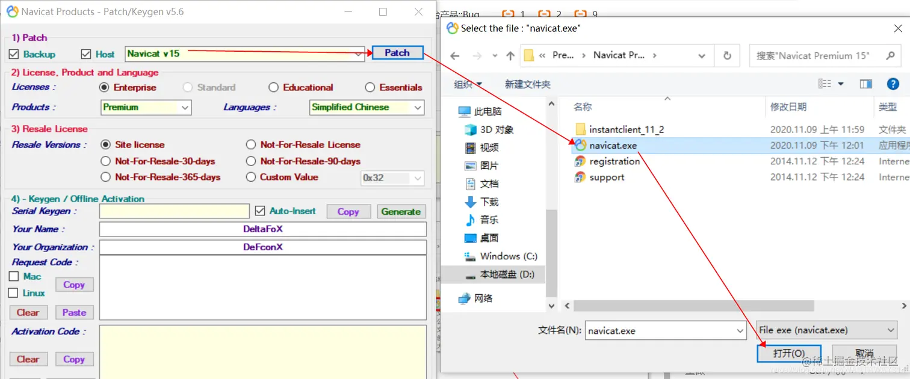
Task: Select 网络 in the navigation pane
Action: [x=475, y=298]
